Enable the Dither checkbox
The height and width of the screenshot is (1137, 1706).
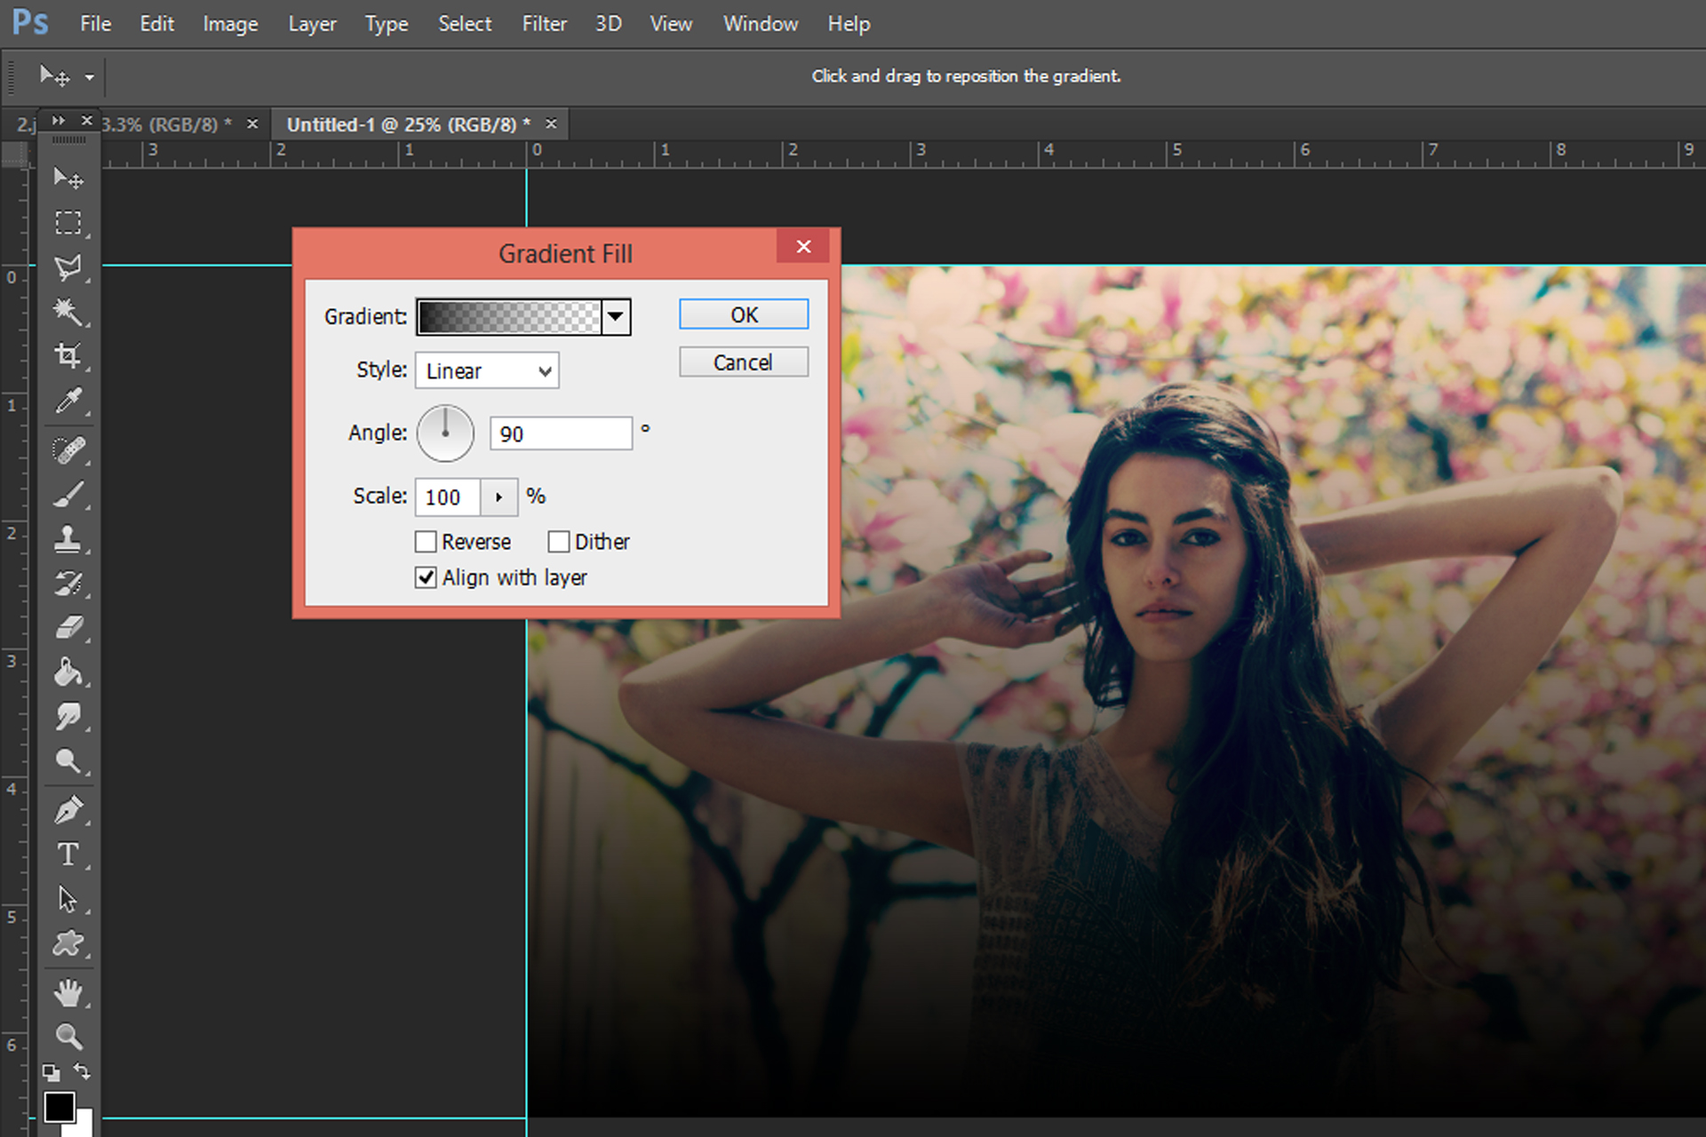[559, 542]
